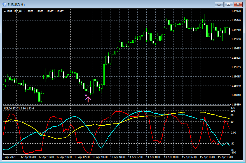The height and width of the screenshot is (163, 246).
Task: Click the pink up arrow buy signal
Action: click(88, 99)
